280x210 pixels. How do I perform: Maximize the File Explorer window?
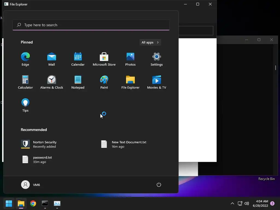(198, 4)
